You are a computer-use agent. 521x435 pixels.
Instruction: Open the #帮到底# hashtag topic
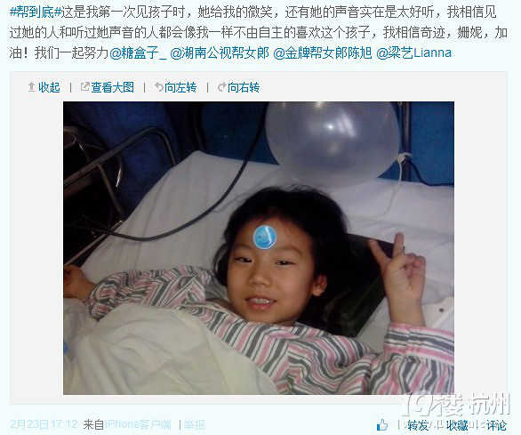tap(36, 12)
